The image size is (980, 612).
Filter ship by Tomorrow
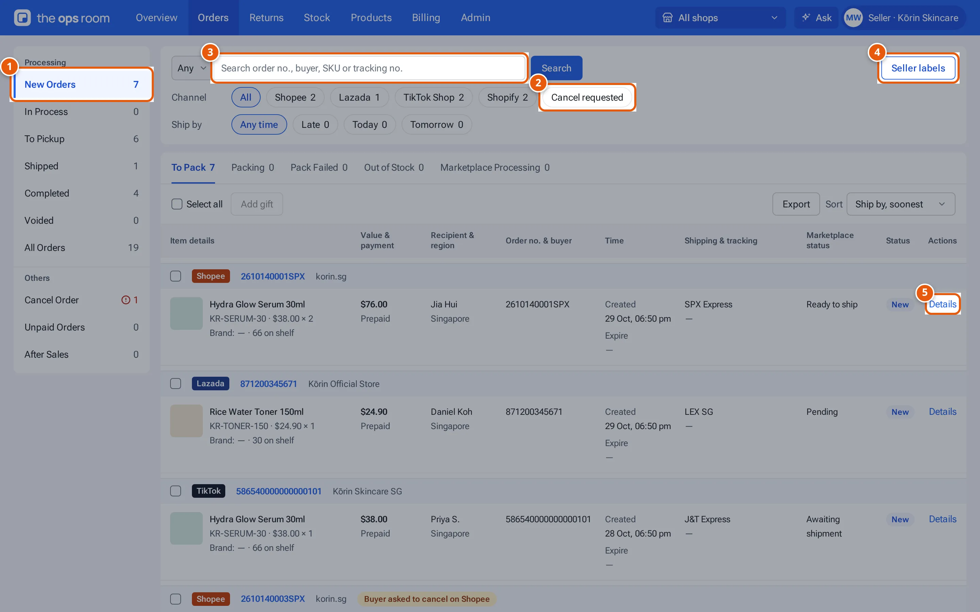tap(437, 124)
